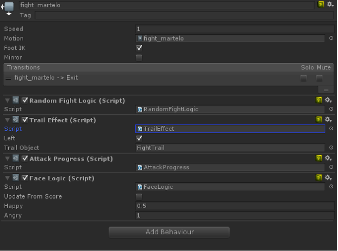
Task: Toggle Solo for fight_martelo -> Exit transition
Action: (304, 78)
